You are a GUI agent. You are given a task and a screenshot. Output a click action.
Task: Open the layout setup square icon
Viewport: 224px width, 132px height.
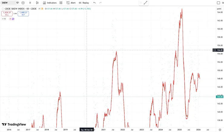click(219, 3)
